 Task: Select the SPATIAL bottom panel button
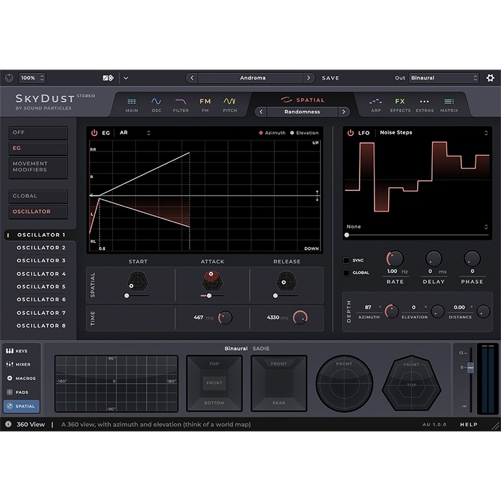pos(21,406)
